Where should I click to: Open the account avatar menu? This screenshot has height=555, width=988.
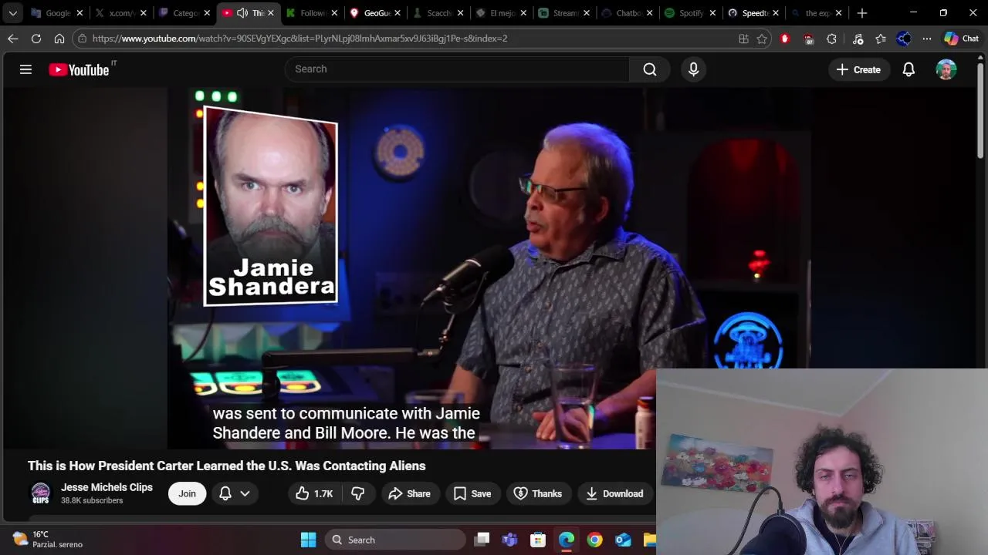click(946, 69)
